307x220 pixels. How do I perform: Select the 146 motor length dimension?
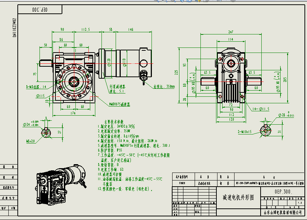pos(130,29)
